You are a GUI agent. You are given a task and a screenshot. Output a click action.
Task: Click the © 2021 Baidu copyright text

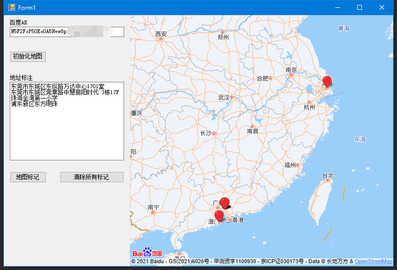(147, 261)
